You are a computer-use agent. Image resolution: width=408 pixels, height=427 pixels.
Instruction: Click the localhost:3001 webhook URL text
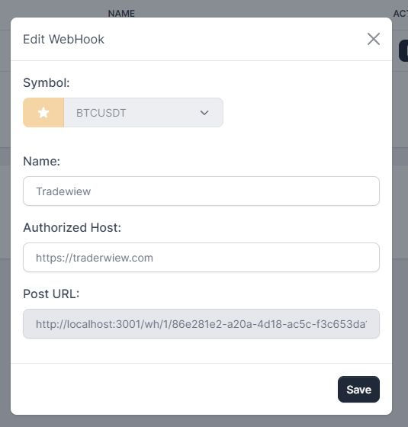coord(201,324)
